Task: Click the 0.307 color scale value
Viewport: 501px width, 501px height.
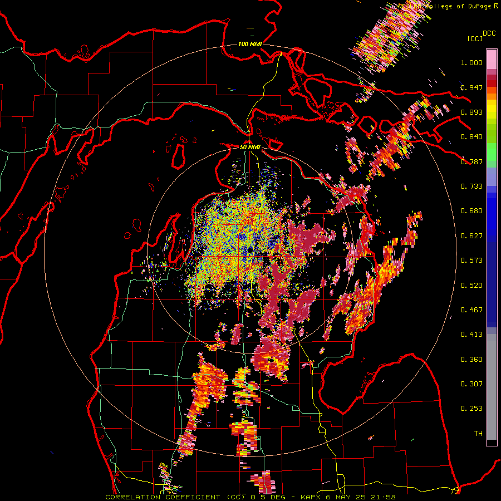Action: coord(471,384)
